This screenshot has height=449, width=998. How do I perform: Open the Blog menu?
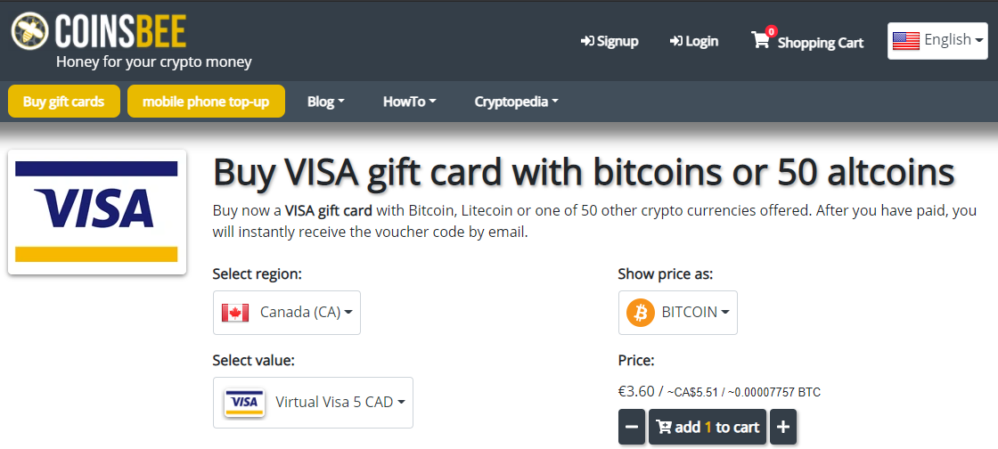(x=326, y=102)
